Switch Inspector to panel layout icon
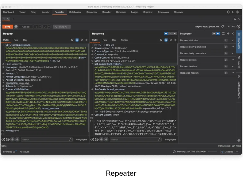This screenshot has width=243, height=192. click(x=218, y=34)
